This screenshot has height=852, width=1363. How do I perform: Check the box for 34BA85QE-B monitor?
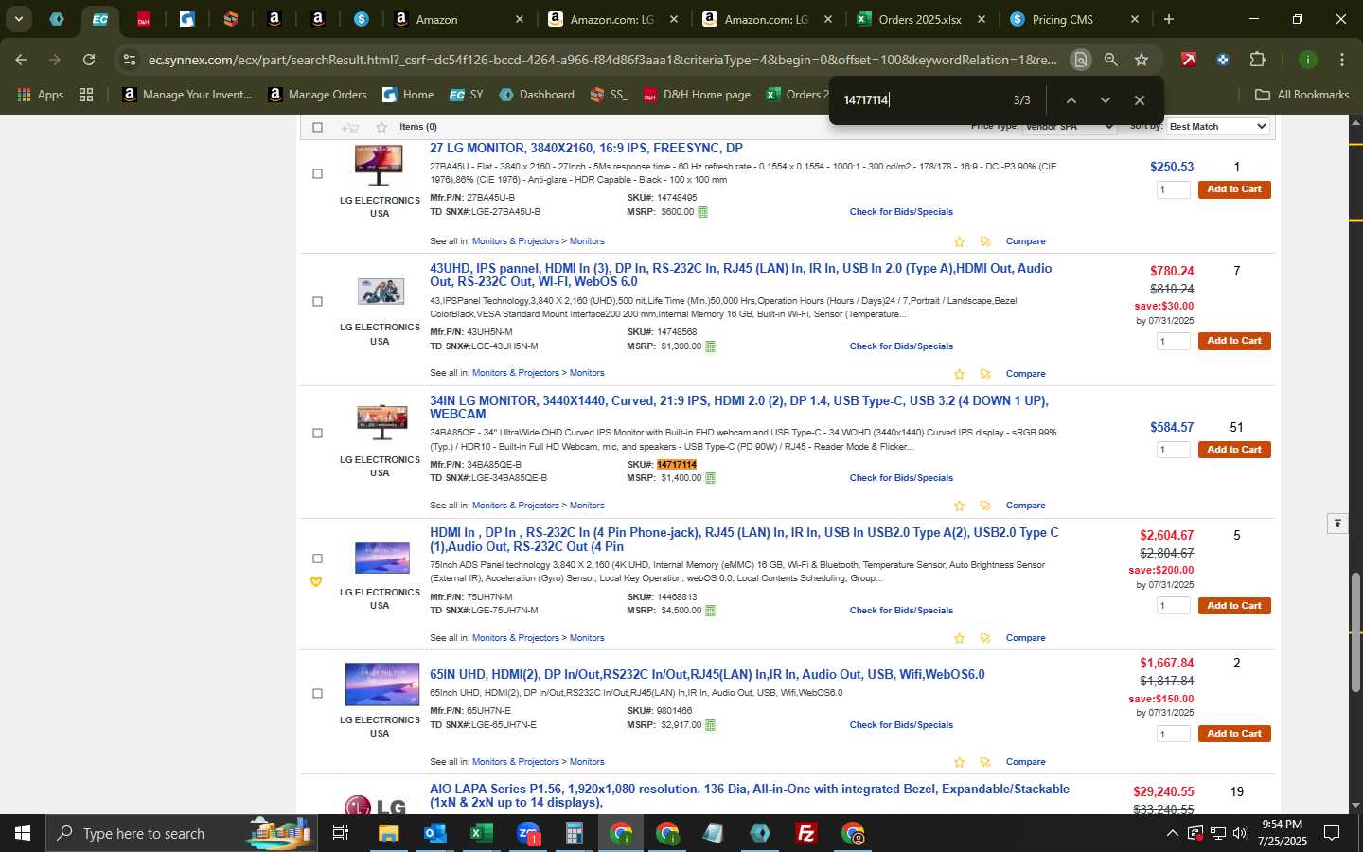click(317, 434)
